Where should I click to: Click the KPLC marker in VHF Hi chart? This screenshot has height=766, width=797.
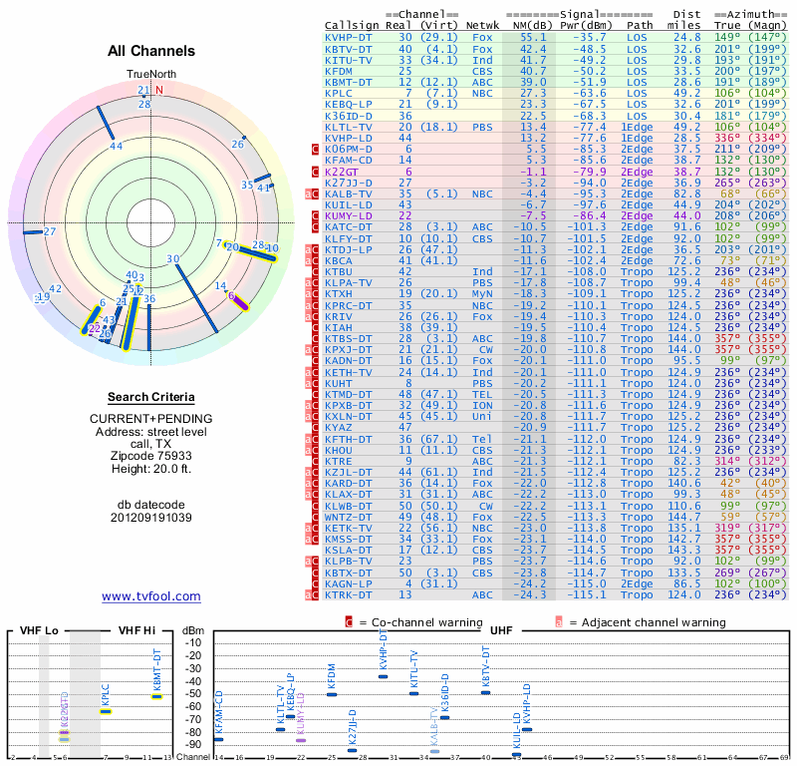click(x=106, y=711)
